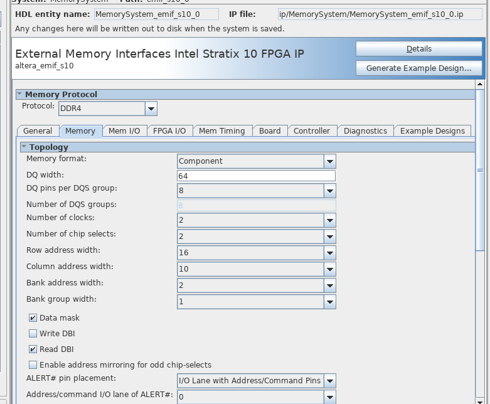The width and height of the screenshot is (490, 404).
Task: Enable address mirroring for odd chip-selects
Action: tap(33, 364)
